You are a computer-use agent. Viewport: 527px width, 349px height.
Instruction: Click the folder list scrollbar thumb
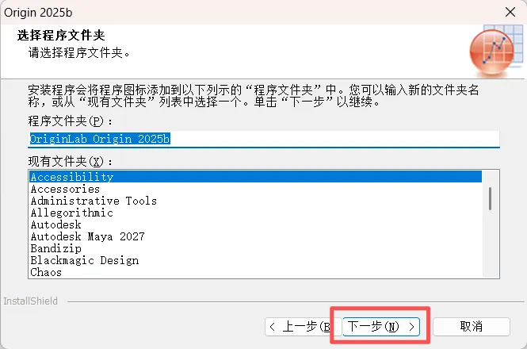490,198
